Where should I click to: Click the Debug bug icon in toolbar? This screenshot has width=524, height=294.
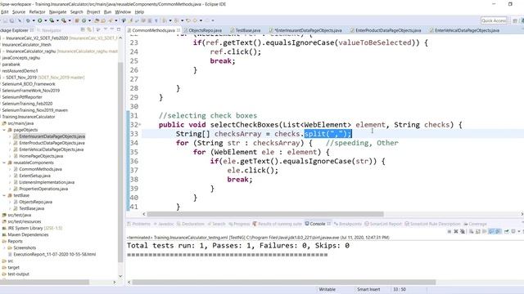(x=28, y=20)
